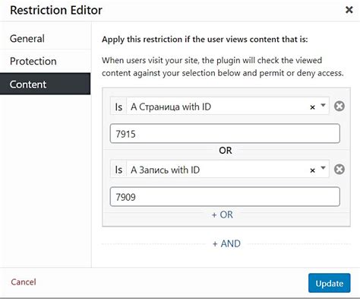Screen dimensions: 360x299
Task: Add another rule with + OR
Action: tap(223, 215)
